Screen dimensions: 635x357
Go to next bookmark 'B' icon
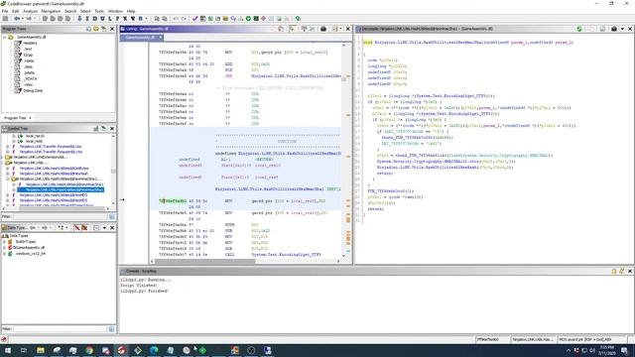141,19
